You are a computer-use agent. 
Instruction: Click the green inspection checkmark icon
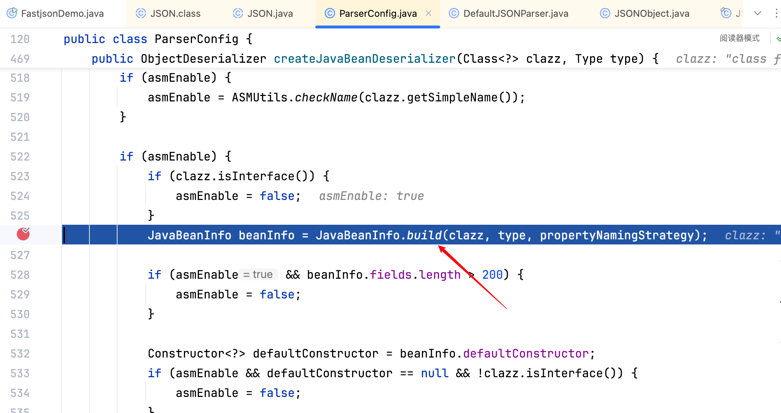pyautogui.click(x=778, y=39)
